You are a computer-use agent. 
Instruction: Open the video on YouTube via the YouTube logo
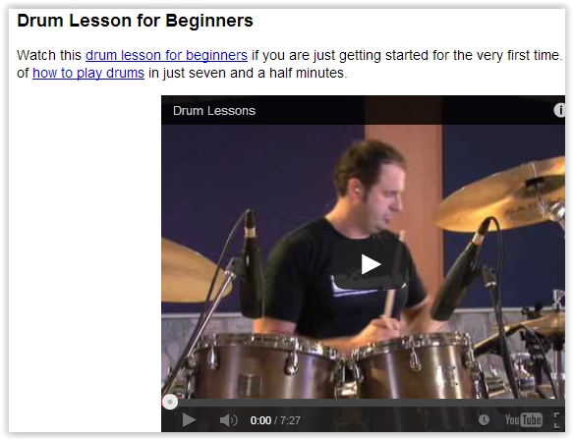click(523, 420)
